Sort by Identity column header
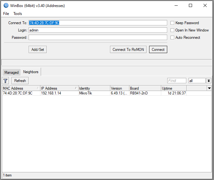 (94, 88)
